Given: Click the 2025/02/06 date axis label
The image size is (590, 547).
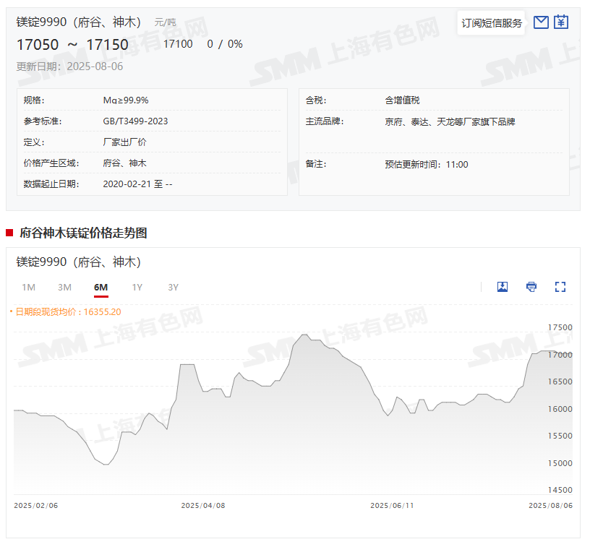Looking at the screenshot, I should (35, 506).
